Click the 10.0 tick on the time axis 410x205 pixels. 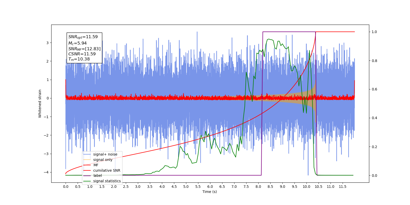[x=306, y=187]
